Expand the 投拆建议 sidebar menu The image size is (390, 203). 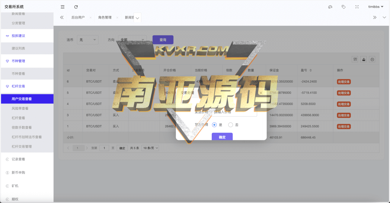[27, 36]
